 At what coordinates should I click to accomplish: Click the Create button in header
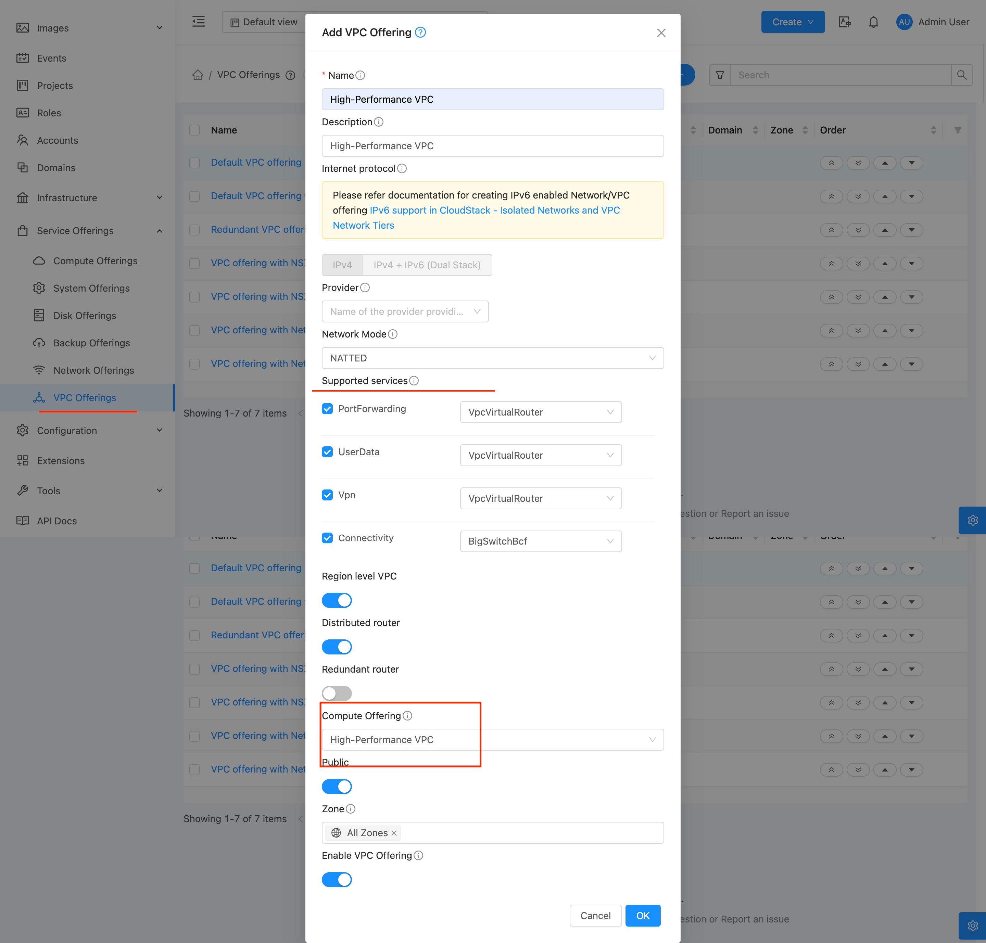pos(793,22)
